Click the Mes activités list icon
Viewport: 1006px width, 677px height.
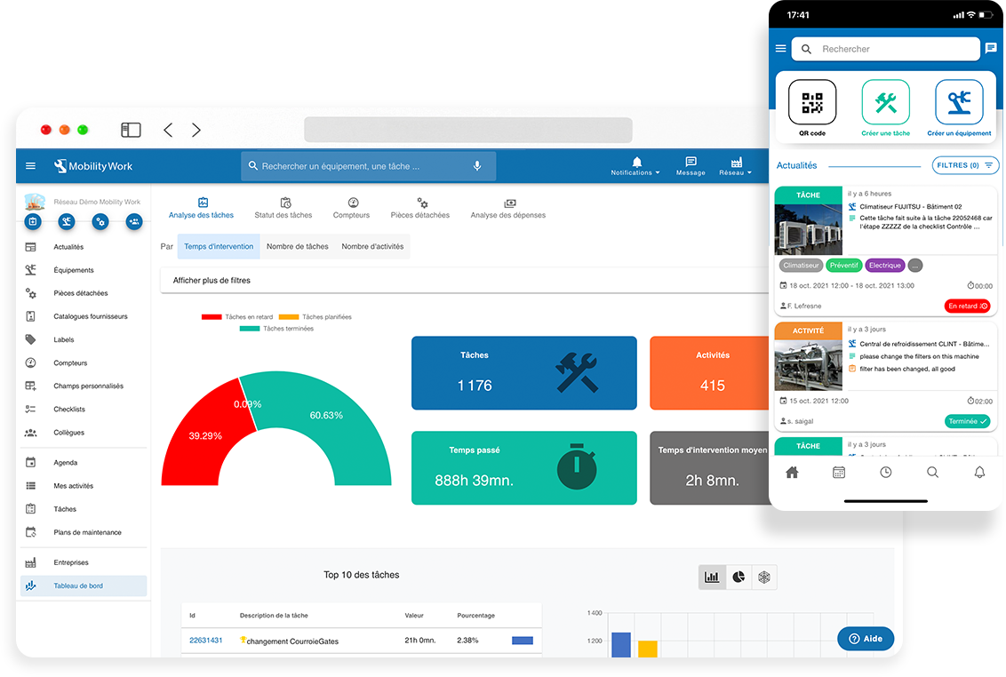(30, 486)
